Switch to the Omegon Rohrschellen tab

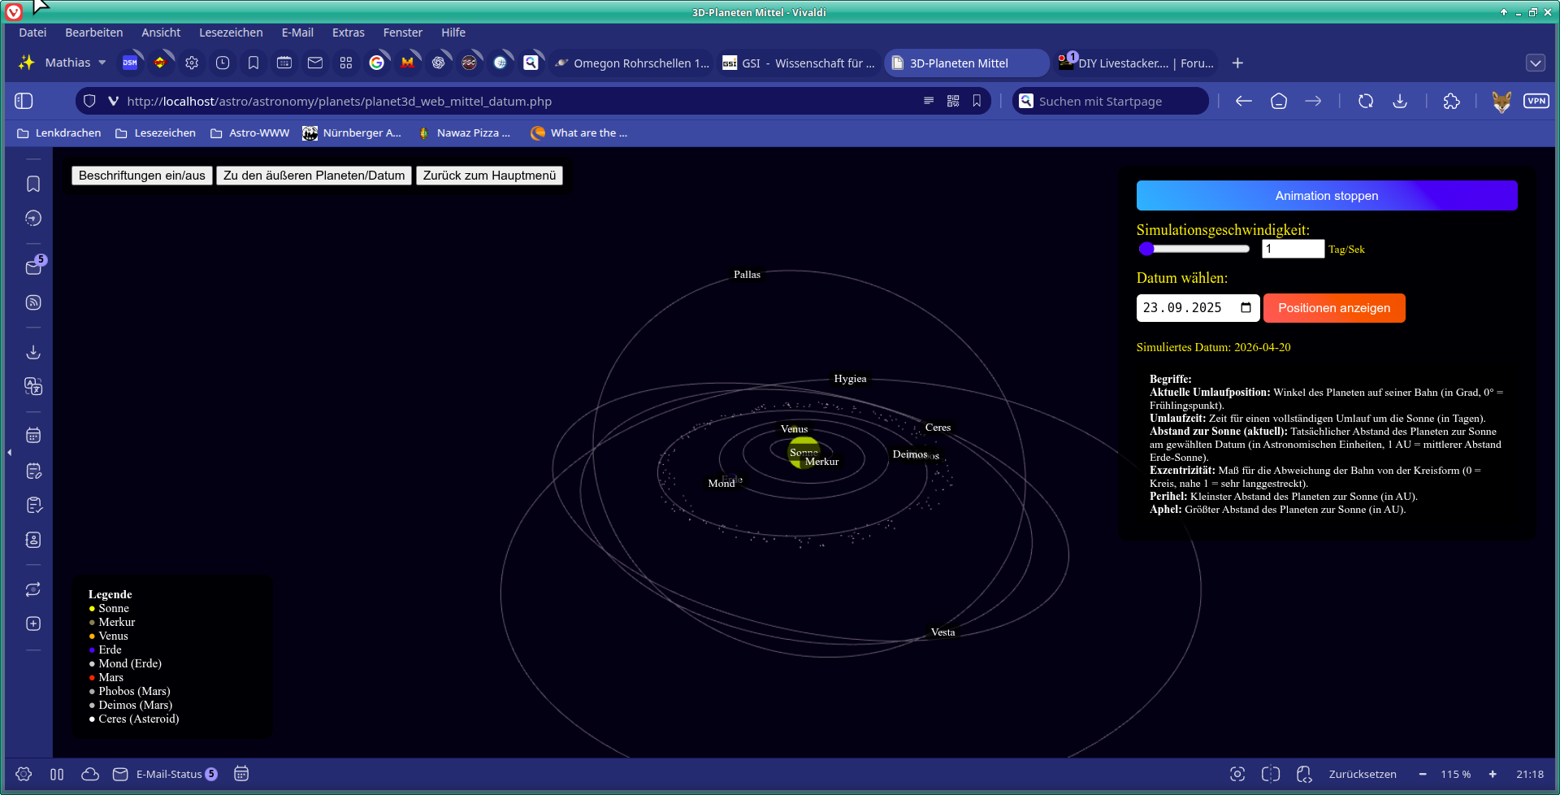[632, 63]
